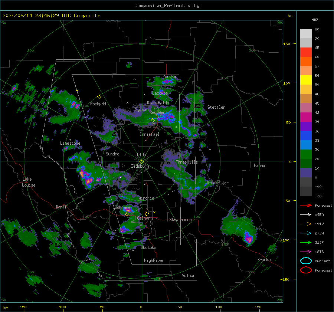Viewport: 334px width, 312px height.
Task: Click the green 31JP arrow icon
Action: point(306,242)
